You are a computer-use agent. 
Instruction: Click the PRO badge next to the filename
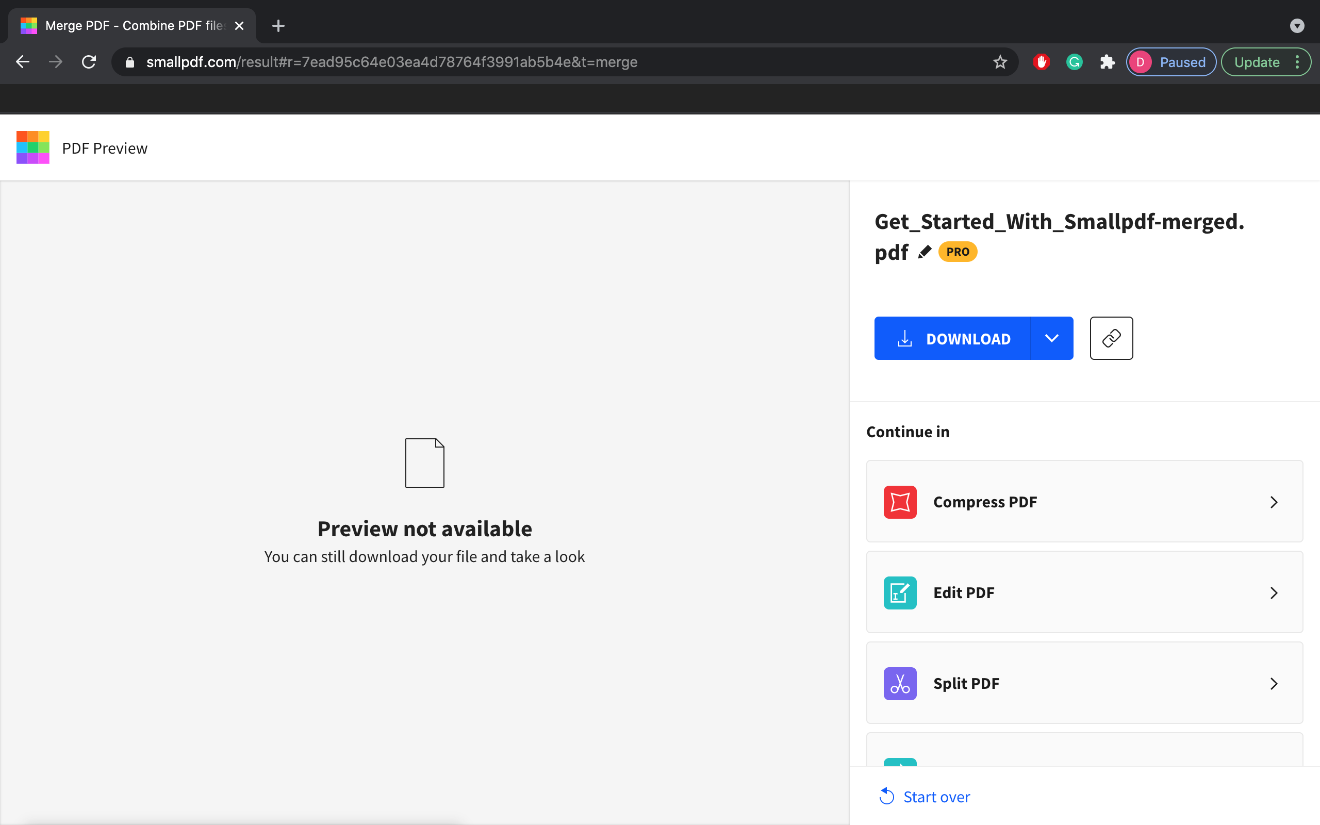pyautogui.click(x=958, y=252)
